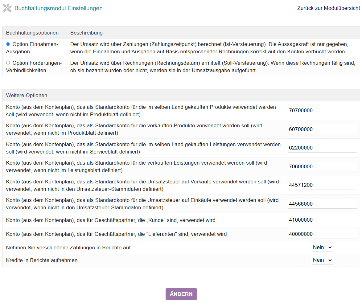Image resolution: width=362 pixels, height=303 pixels.
Task: Open the 'Kredite in Berichte aufnehmen' dropdown
Action: point(322,260)
